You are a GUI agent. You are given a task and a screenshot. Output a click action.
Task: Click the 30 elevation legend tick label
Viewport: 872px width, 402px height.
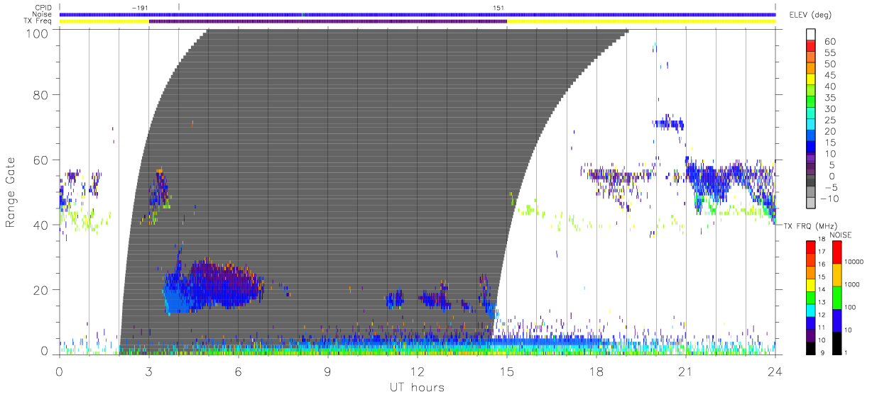[829, 108]
